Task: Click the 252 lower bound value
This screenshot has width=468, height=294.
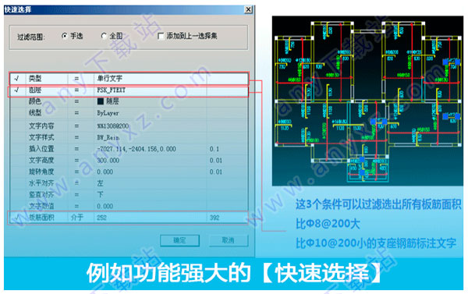Action: point(101,218)
